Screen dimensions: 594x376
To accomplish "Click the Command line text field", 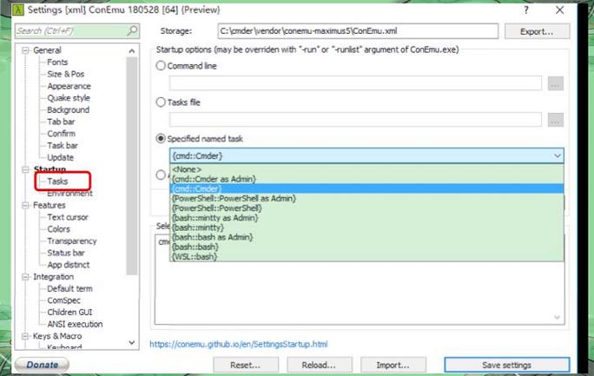I will click(x=355, y=83).
